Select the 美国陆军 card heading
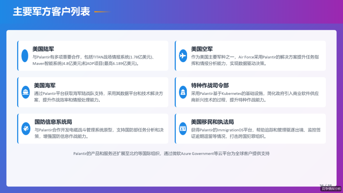 pos(43,49)
